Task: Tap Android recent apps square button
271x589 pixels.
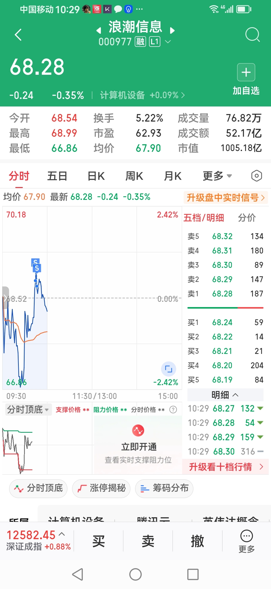Action: [x=193, y=574]
